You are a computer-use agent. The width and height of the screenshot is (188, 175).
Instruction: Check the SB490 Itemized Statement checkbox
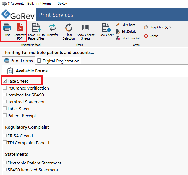coord(5,169)
